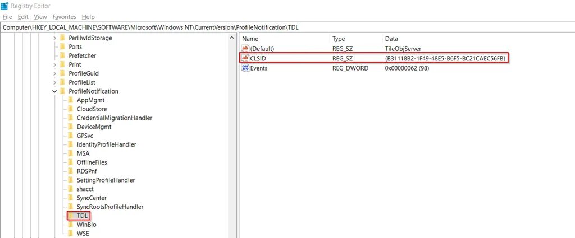The width and height of the screenshot is (575, 238).
Task: Click the ProfileGuid folder icon
Action: click(62, 73)
